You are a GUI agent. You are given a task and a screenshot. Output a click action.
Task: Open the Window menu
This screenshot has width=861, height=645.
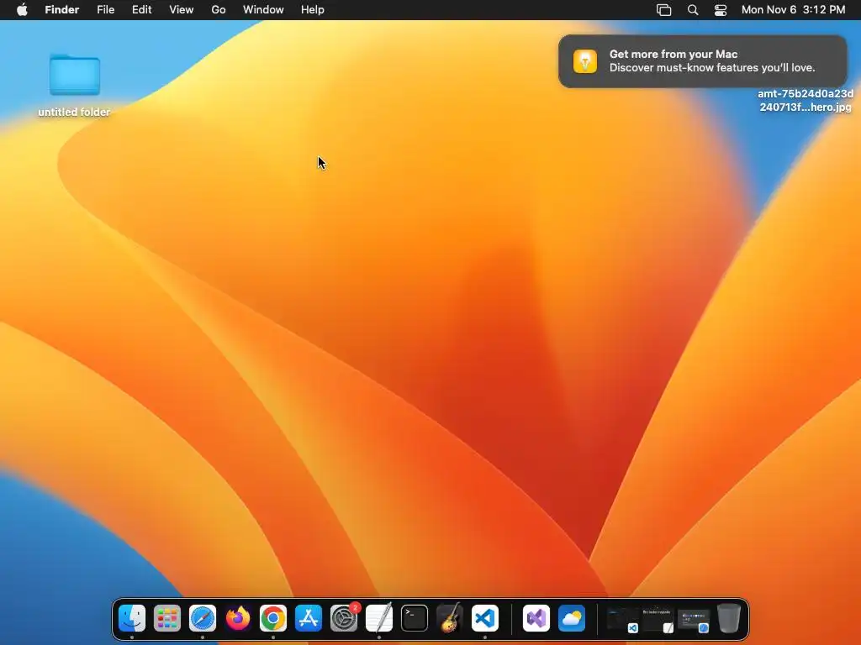click(263, 10)
